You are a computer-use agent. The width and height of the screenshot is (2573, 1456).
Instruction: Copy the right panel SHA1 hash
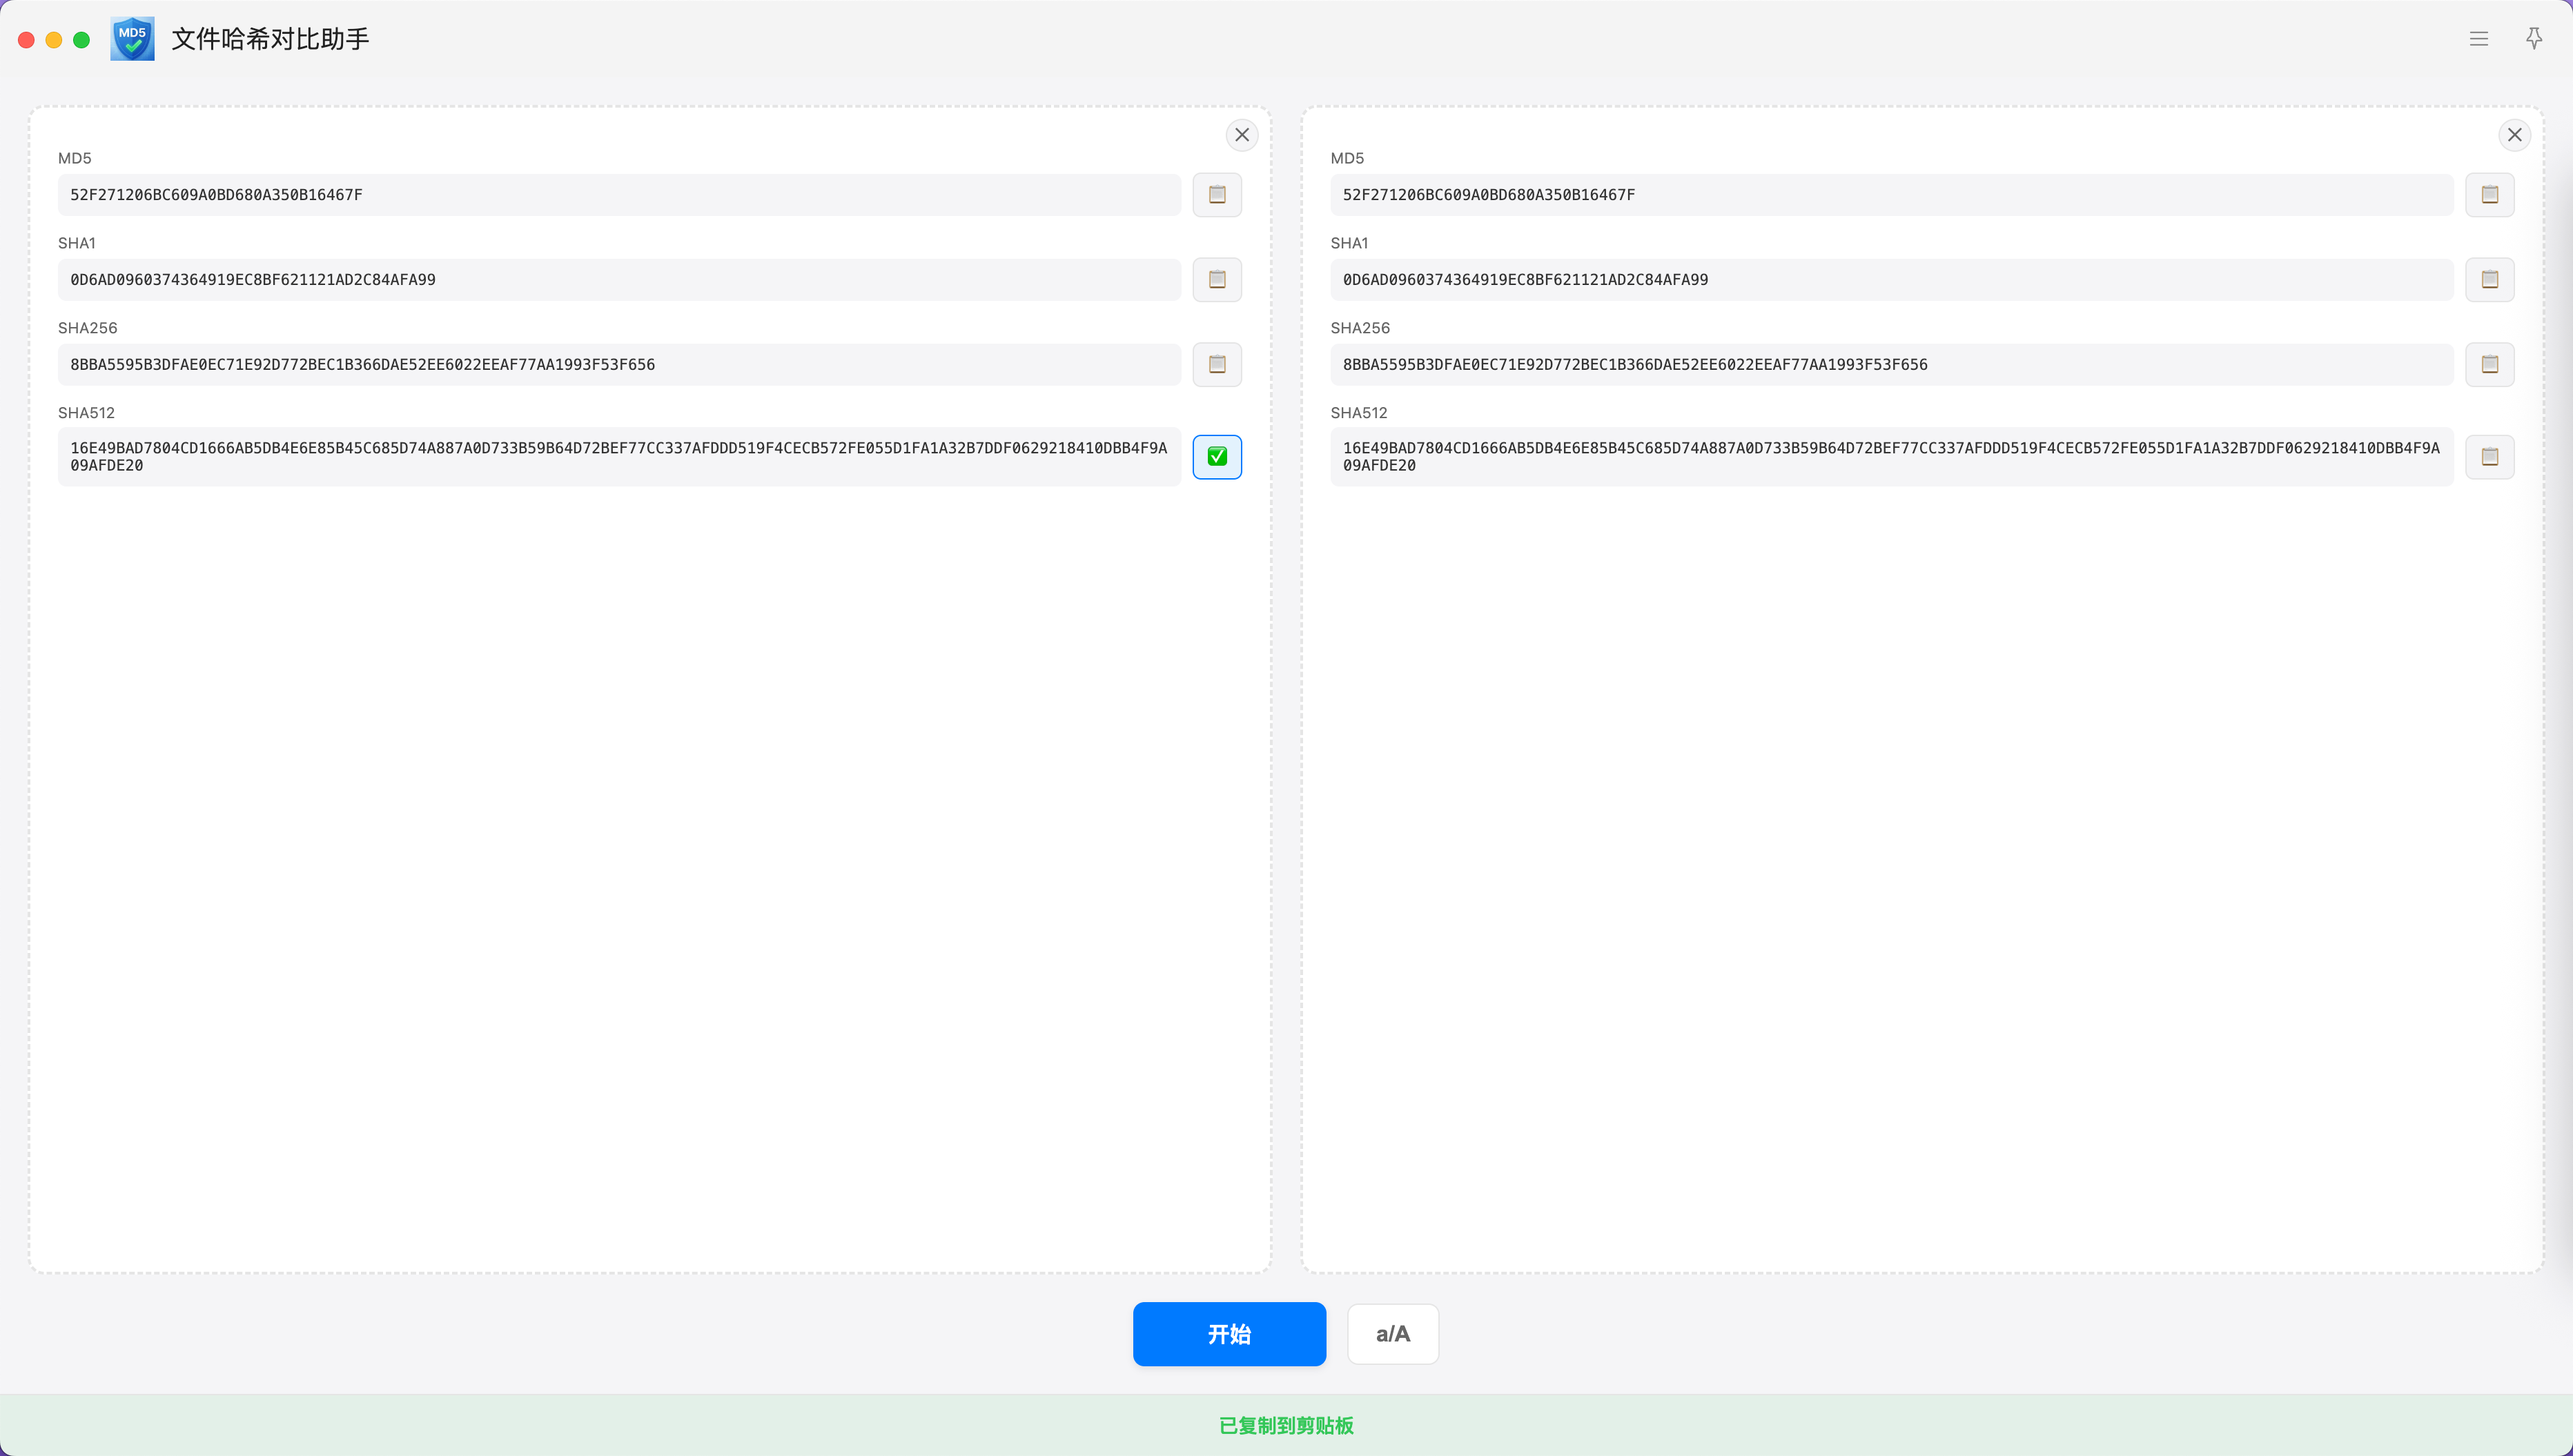tap(2489, 280)
